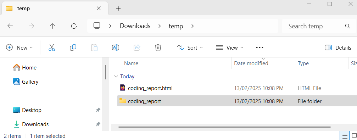This screenshot has width=357, height=140.
Task: Minimize the File Explorer window
Action: tap(309, 4)
